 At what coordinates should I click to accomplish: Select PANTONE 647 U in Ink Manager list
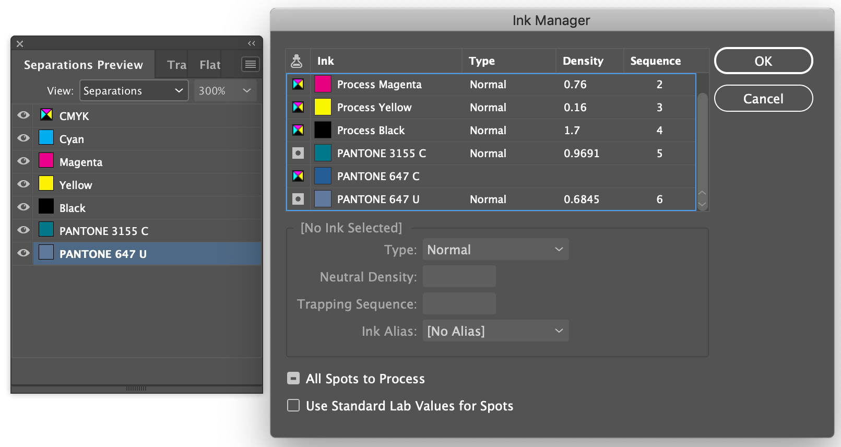tap(491, 199)
